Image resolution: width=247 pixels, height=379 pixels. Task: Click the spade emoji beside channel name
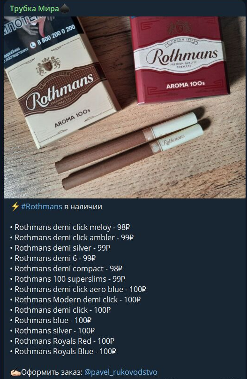pos(65,9)
